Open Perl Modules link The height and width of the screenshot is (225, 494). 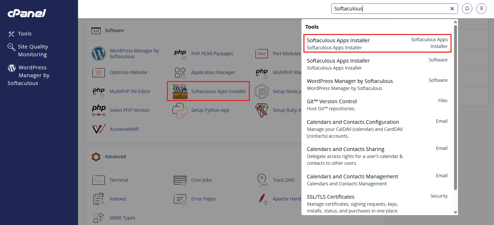tap(287, 53)
